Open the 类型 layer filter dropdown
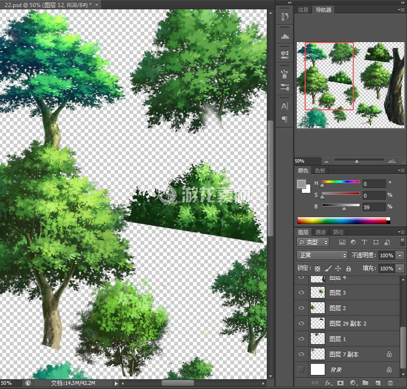 coord(313,242)
